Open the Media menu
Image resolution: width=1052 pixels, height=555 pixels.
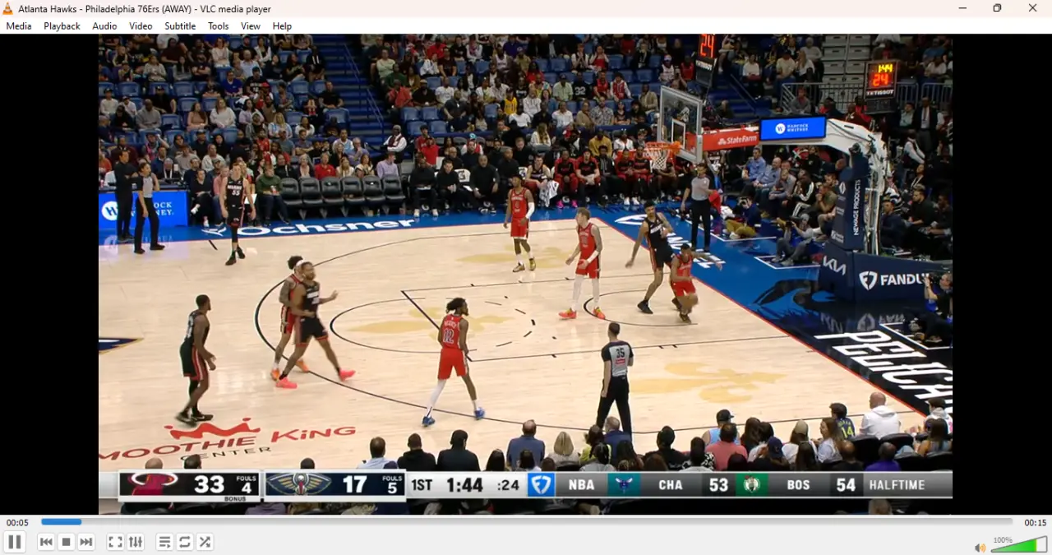tap(19, 26)
